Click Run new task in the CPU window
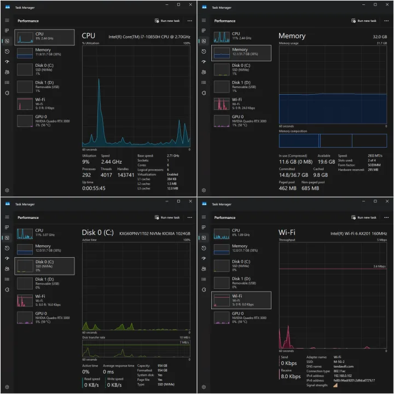 coord(167,21)
